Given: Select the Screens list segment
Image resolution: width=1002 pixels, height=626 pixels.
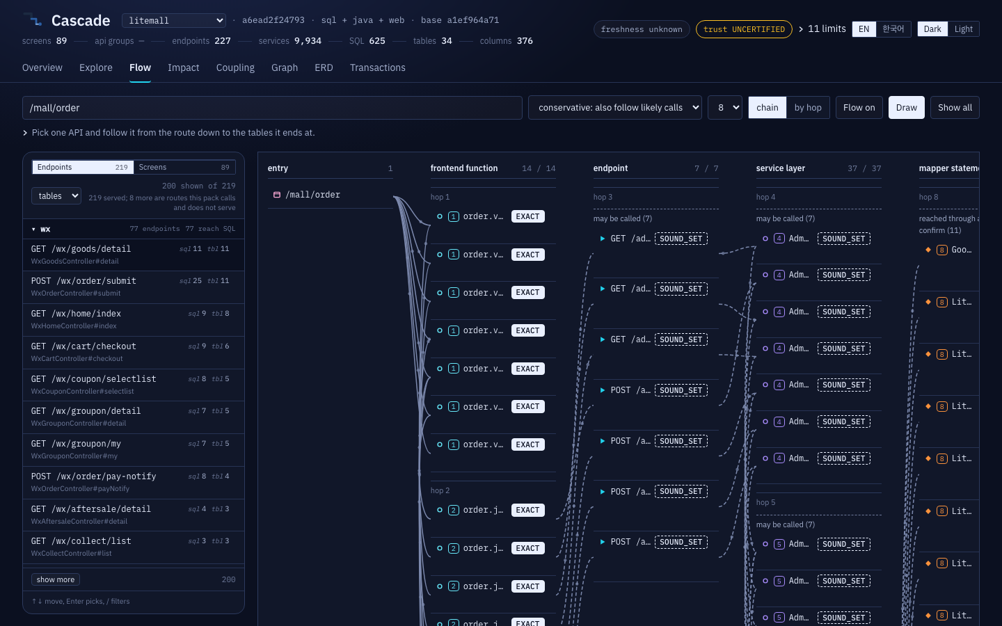Looking at the screenshot, I should coord(184,167).
